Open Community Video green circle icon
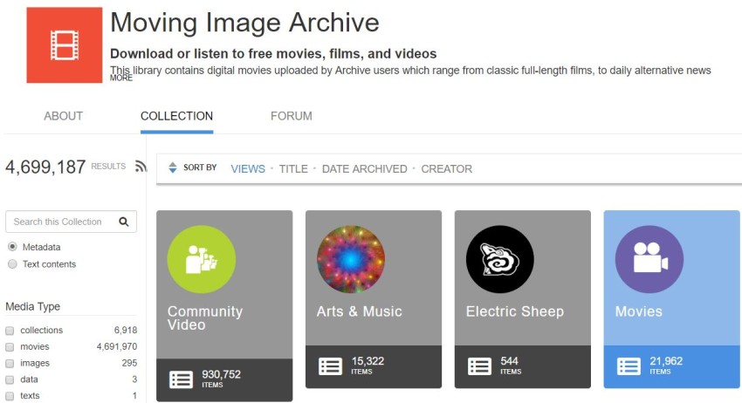The image size is (742, 403). click(202, 259)
